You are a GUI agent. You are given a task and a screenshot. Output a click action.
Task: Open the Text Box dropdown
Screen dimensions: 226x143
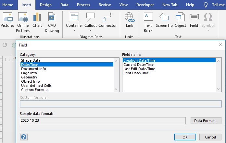coord(148,28)
